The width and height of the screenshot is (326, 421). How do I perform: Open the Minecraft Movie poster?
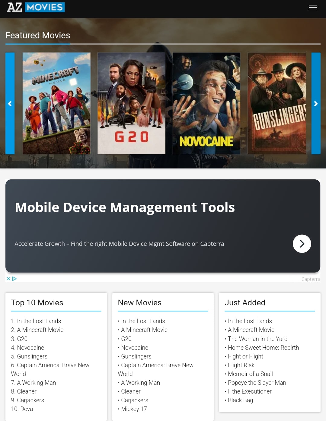(x=56, y=103)
